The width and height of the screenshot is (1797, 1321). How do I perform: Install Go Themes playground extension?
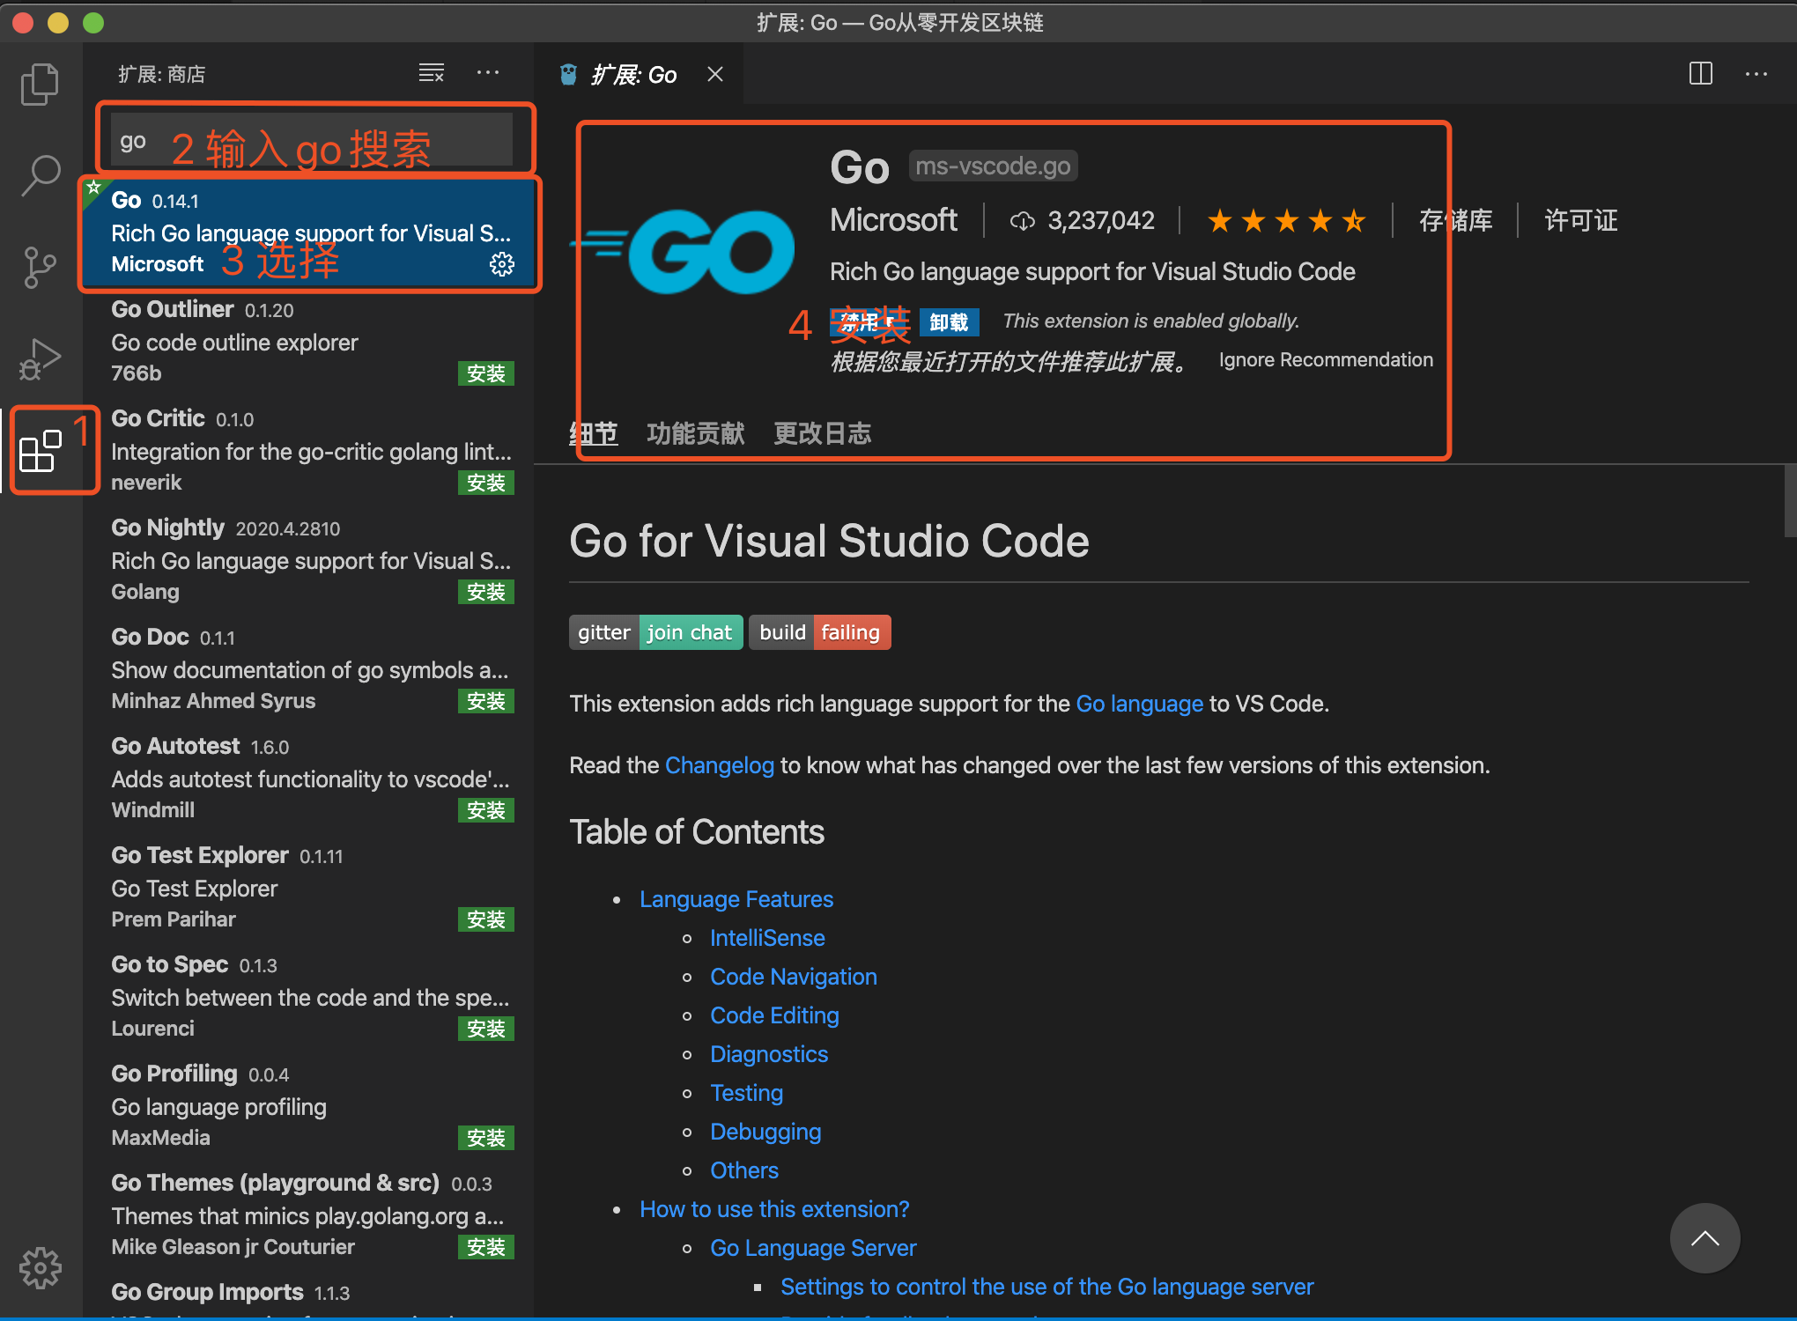tap(486, 1247)
